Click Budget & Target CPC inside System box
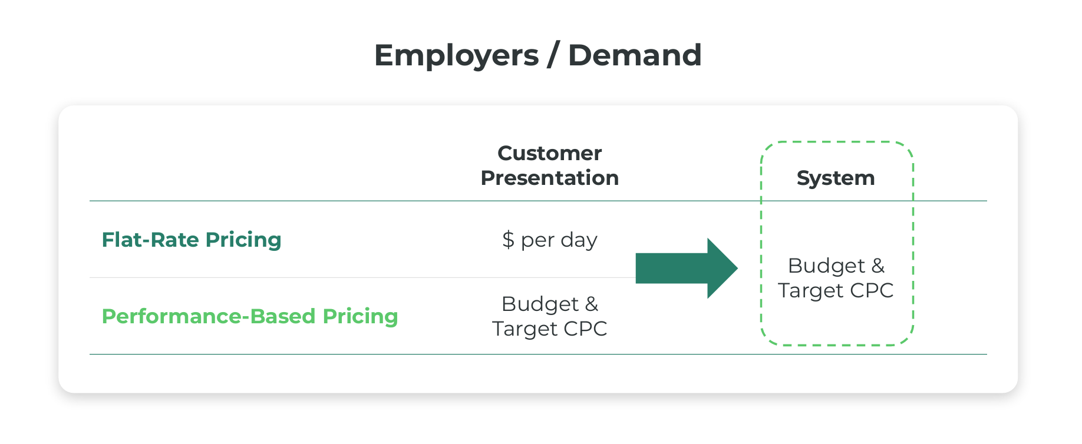The width and height of the screenshot is (1082, 444). point(835,278)
